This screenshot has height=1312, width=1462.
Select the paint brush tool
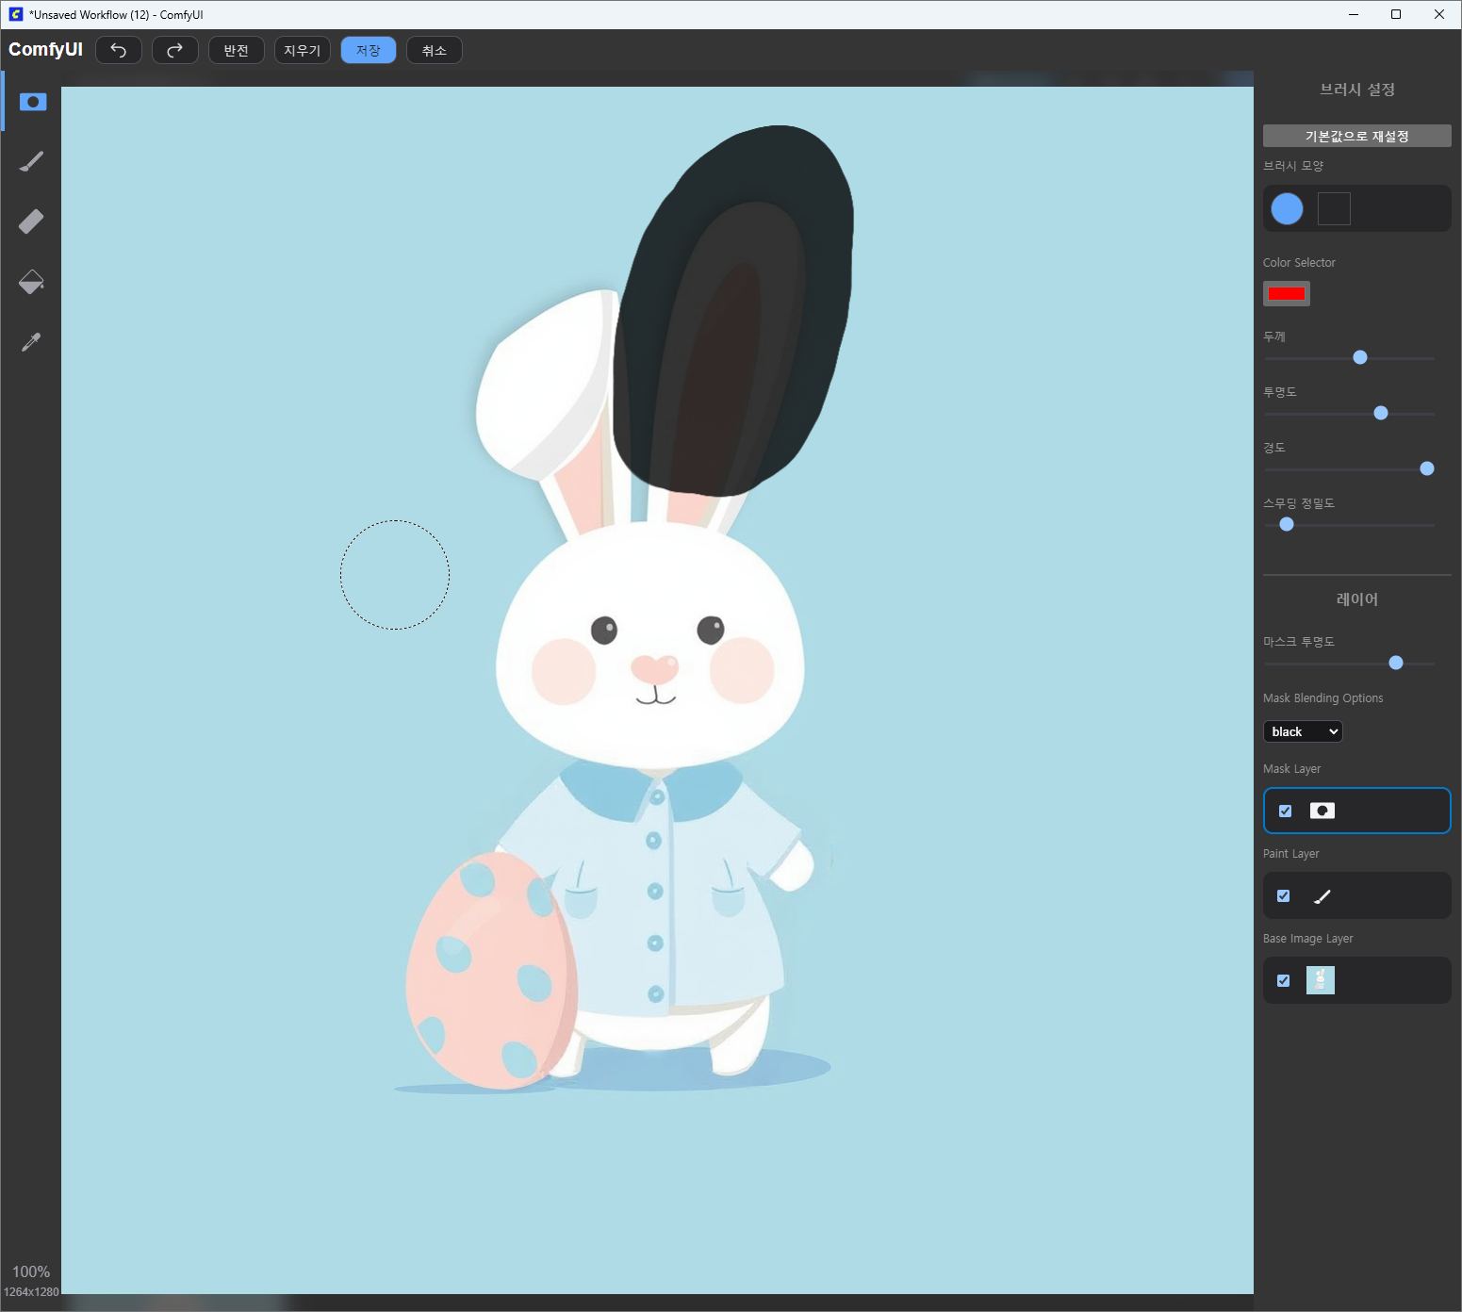(32, 162)
